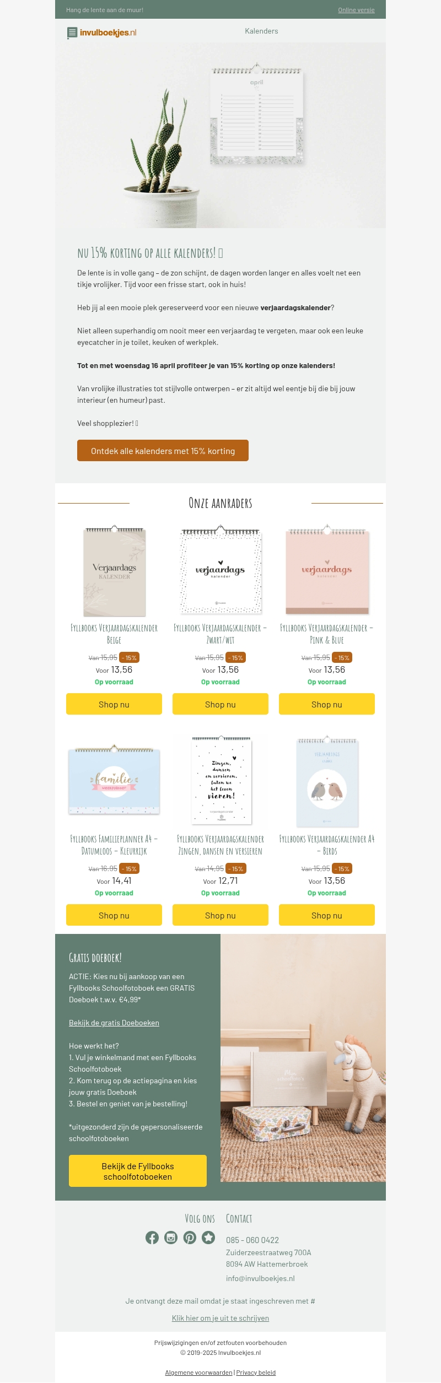Open the Kalenders menu item
Image resolution: width=441 pixels, height=1383 pixels.
(x=261, y=31)
